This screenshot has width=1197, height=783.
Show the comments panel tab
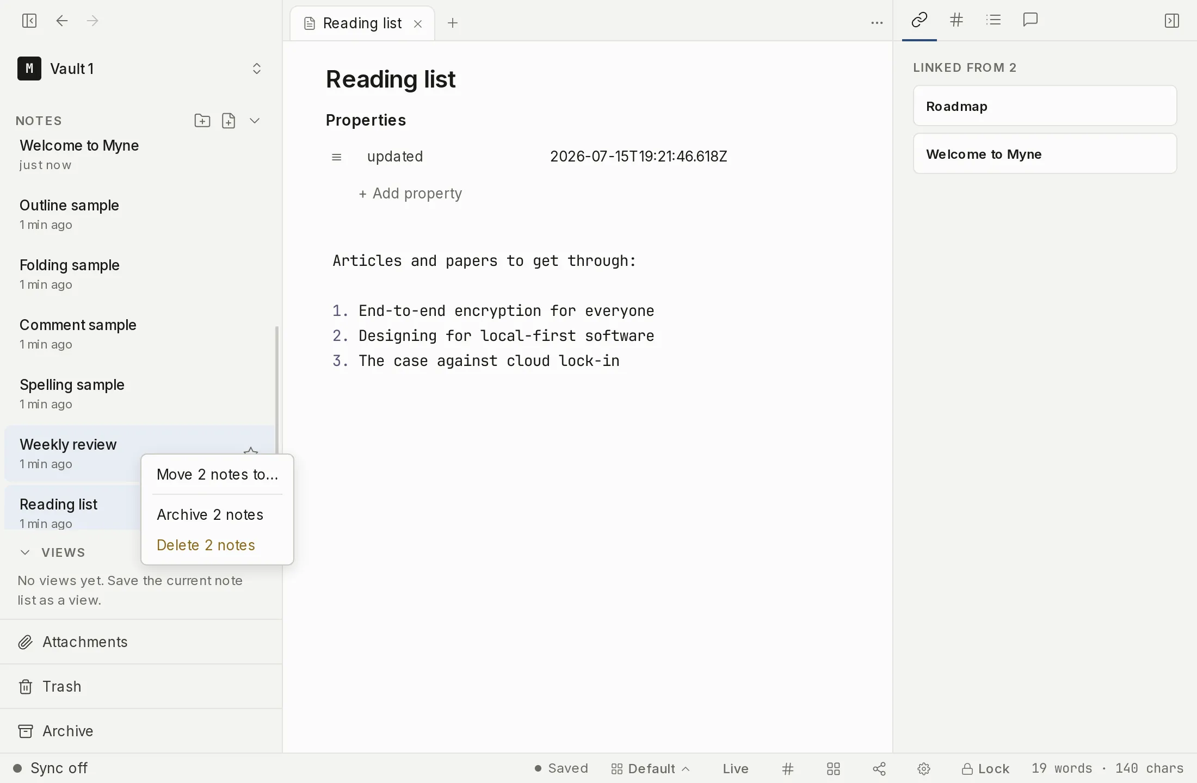point(1031,21)
